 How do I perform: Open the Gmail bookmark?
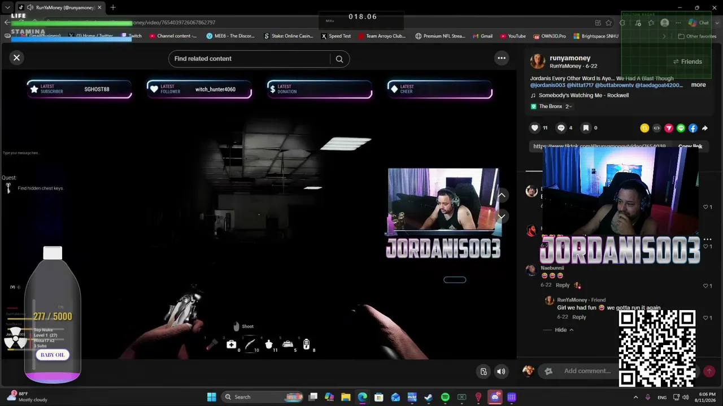[482, 36]
